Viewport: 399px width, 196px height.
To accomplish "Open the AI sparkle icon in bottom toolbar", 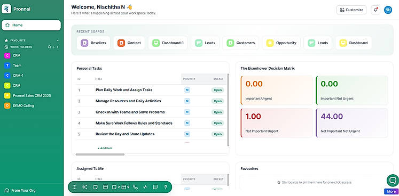I will pyautogui.click(x=85, y=187).
